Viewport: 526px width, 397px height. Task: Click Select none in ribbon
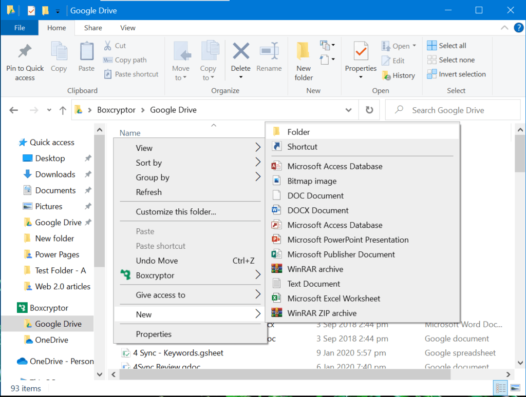(x=451, y=60)
